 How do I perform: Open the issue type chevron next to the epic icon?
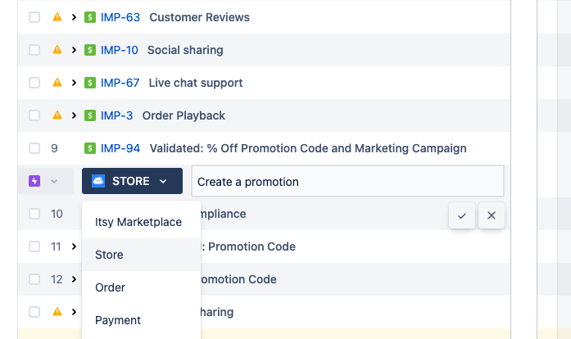54,181
